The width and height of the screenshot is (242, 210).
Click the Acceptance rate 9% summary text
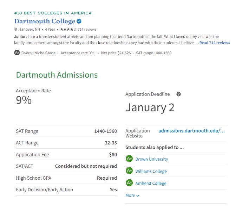(x=77, y=53)
